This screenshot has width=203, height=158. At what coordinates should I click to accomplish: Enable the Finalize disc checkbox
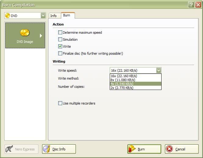tap(60, 53)
